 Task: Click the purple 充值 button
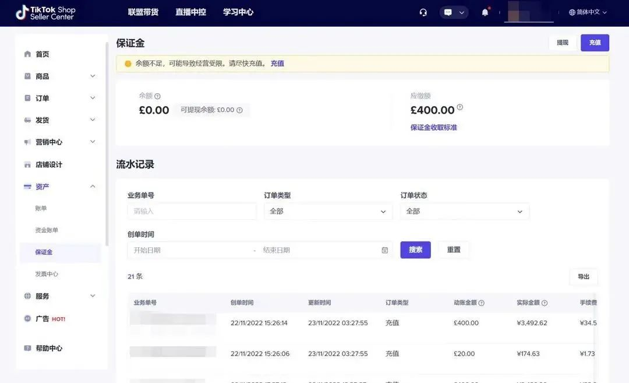(595, 43)
